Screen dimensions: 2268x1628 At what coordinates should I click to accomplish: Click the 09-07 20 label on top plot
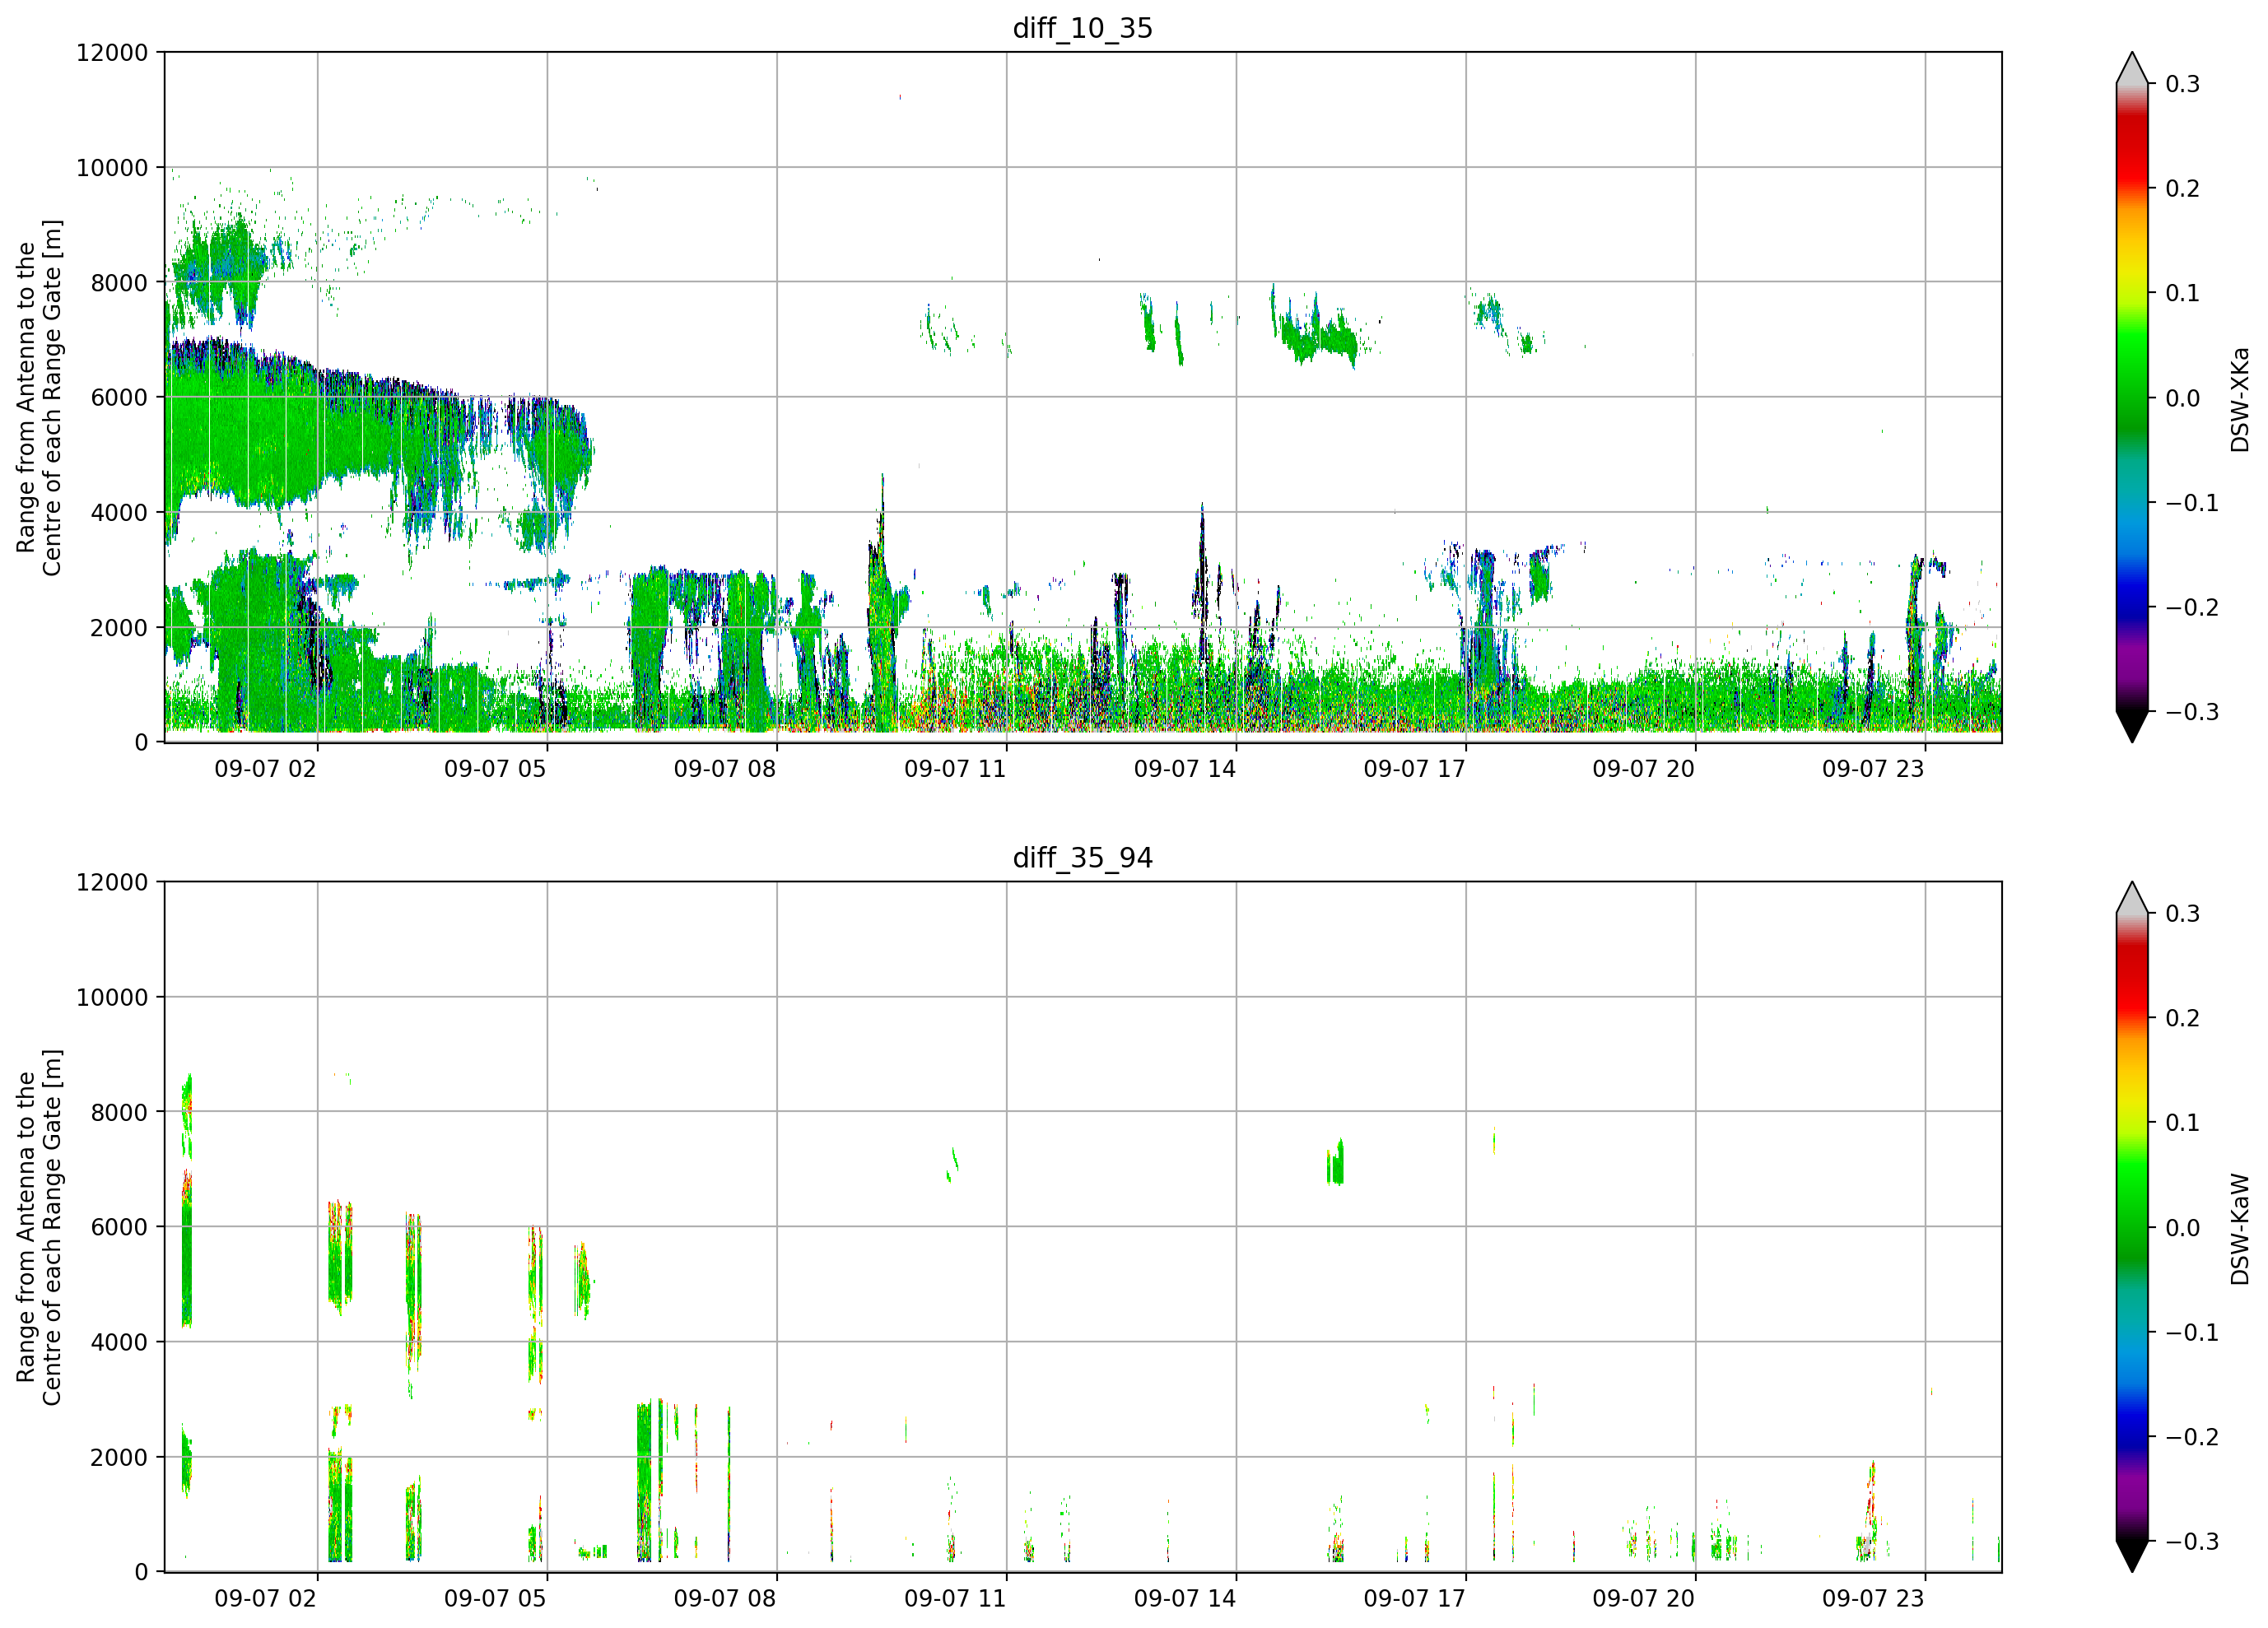click(x=1644, y=769)
